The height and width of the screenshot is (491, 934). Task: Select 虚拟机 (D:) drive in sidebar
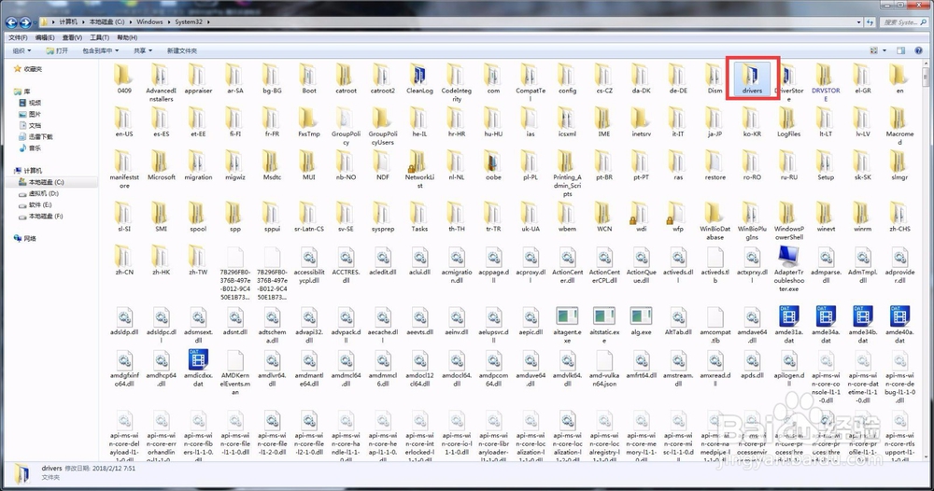pyautogui.click(x=44, y=193)
